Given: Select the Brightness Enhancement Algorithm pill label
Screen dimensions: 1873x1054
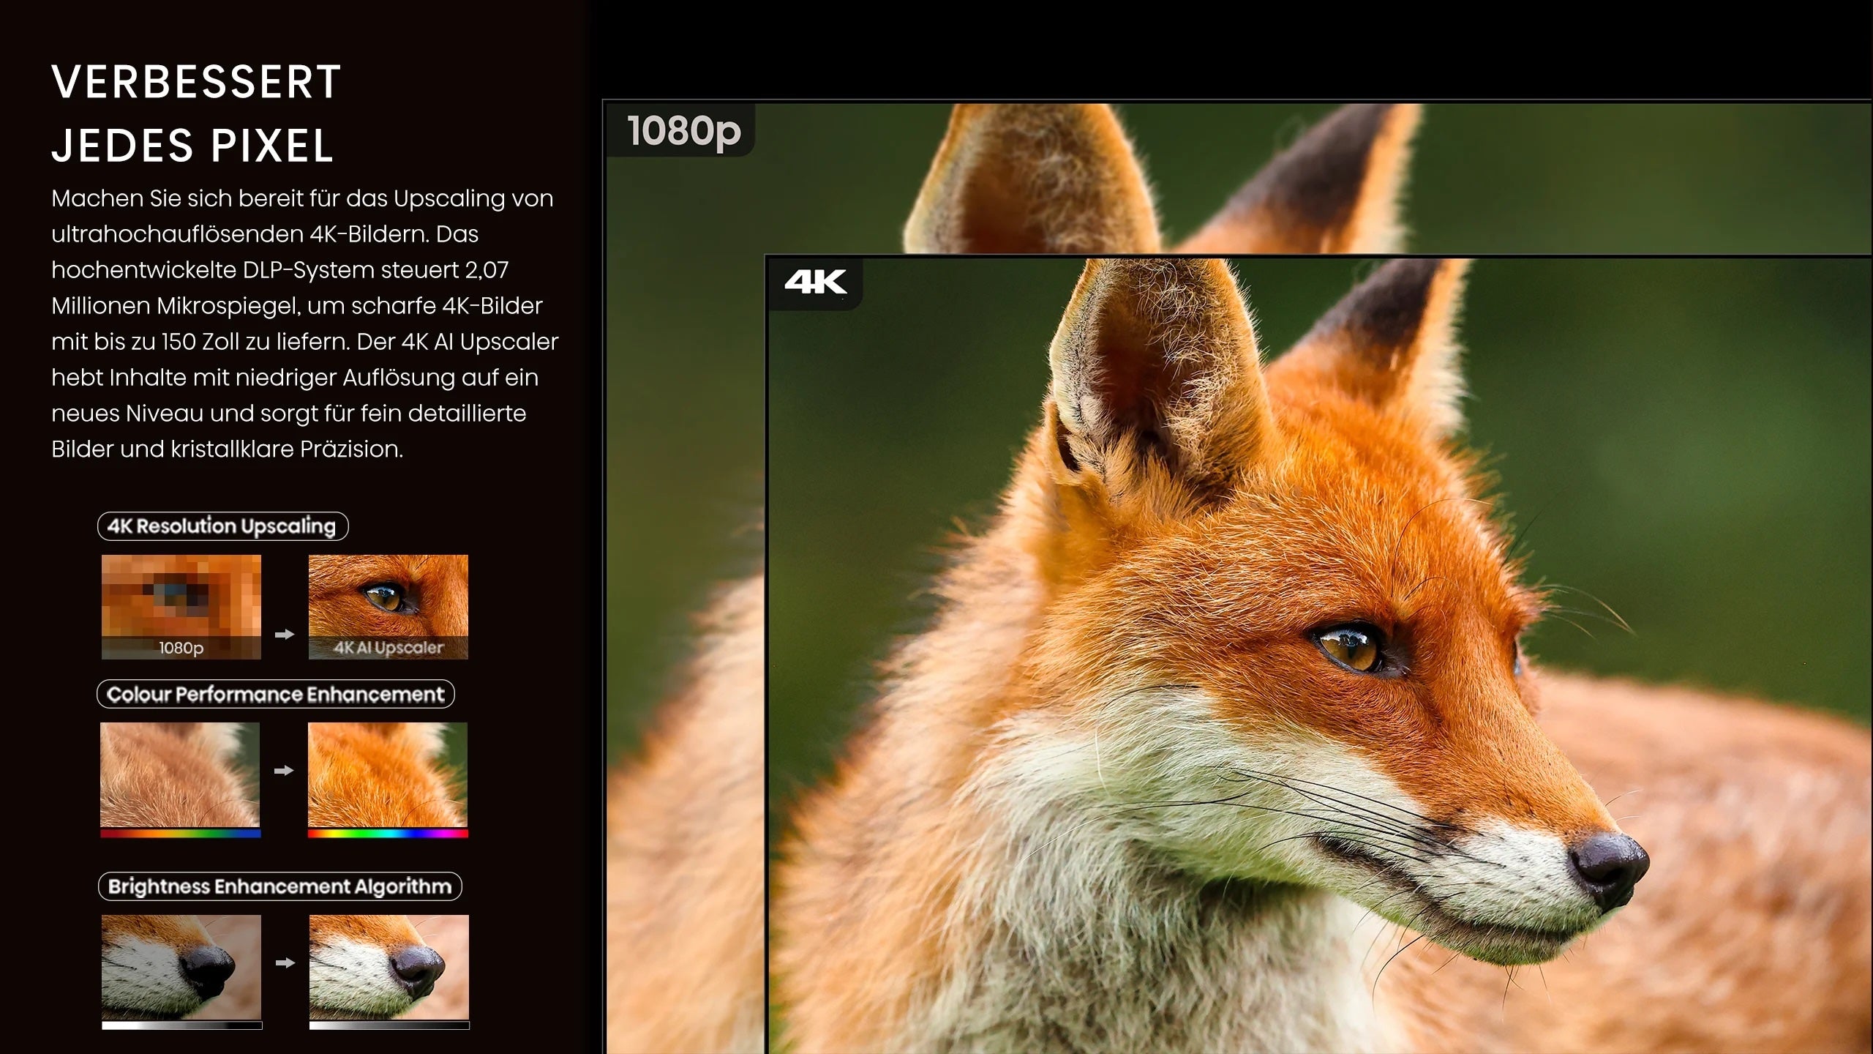Looking at the screenshot, I should 279,886.
